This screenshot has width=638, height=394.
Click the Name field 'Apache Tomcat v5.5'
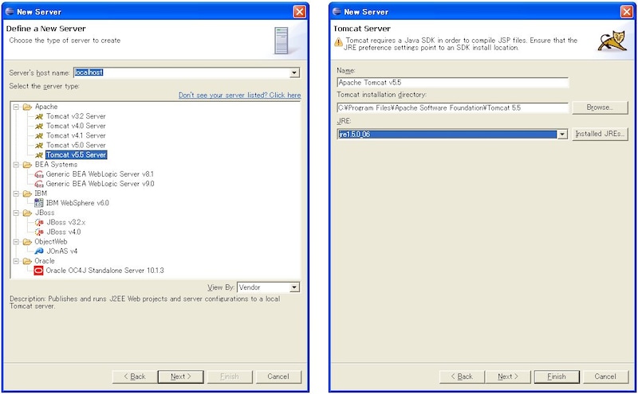[x=452, y=83]
